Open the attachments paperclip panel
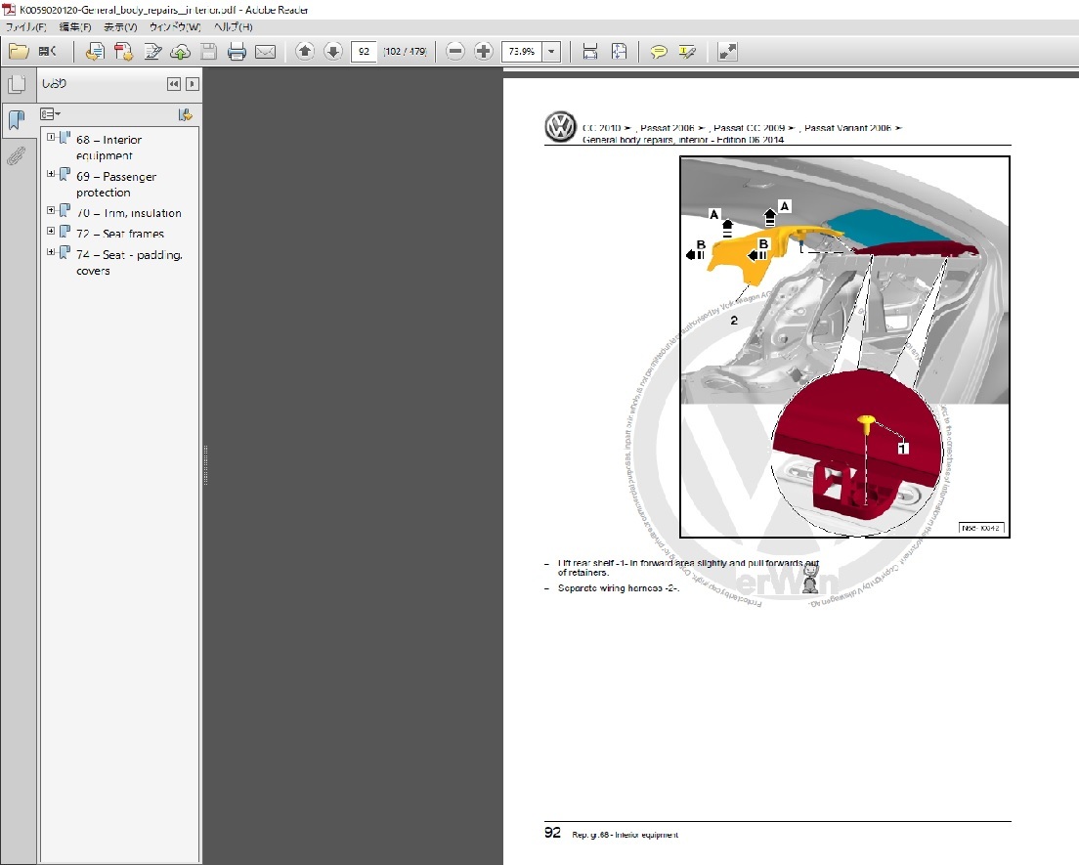 [x=17, y=156]
